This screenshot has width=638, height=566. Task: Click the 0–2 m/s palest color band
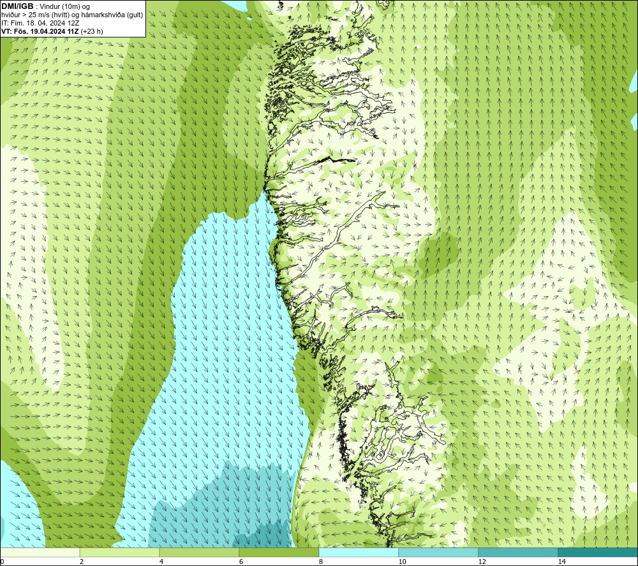(40, 552)
